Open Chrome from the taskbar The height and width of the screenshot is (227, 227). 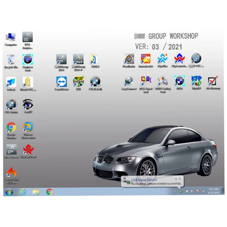[49, 192]
